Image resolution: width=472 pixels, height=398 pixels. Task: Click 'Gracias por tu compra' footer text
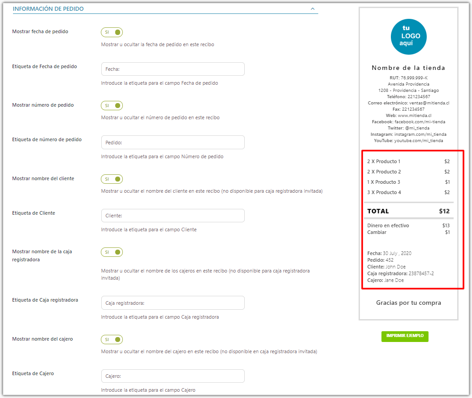(x=408, y=303)
